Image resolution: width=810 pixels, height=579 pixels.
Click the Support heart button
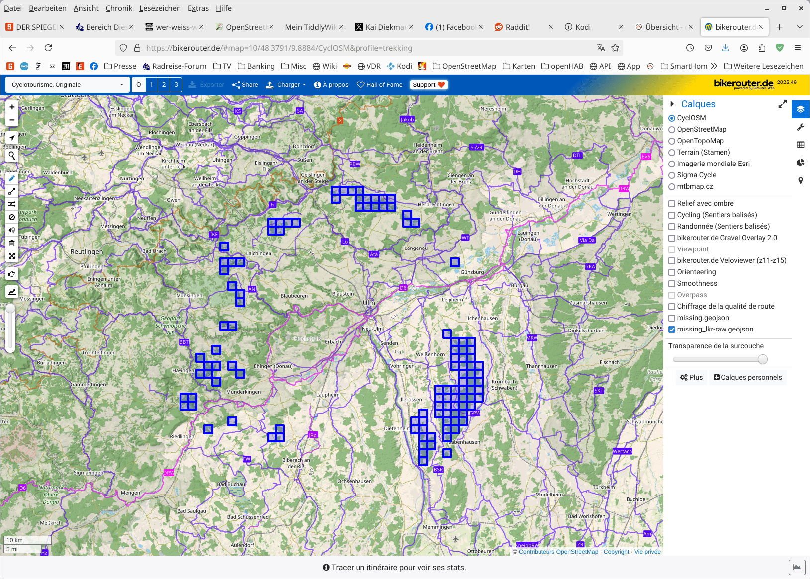[429, 85]
